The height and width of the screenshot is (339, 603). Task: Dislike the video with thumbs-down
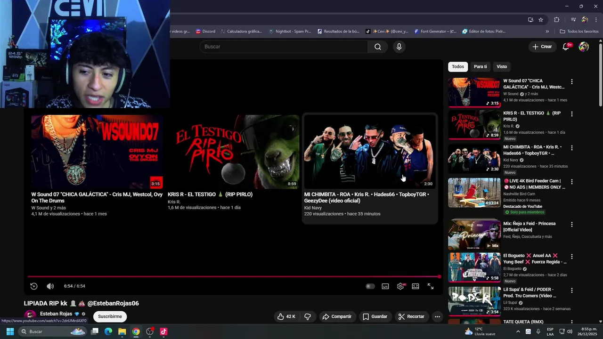pos(308,316)
